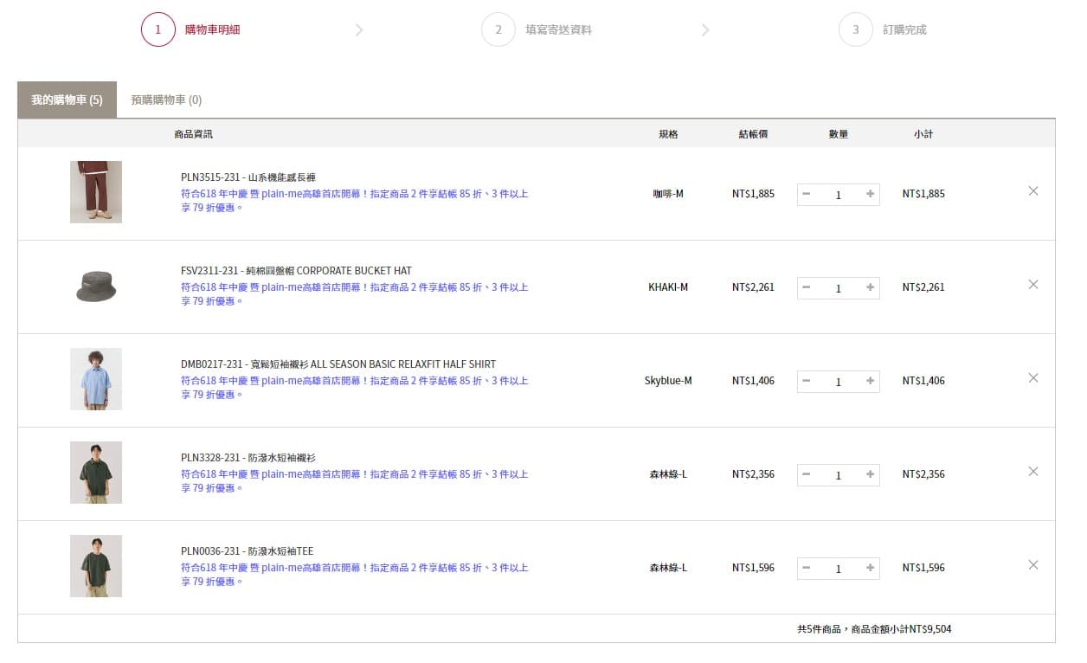Click step 2 填寫寄送資料 circle
The width and height of the screenshot is (1087, 663).
(498, 29)
